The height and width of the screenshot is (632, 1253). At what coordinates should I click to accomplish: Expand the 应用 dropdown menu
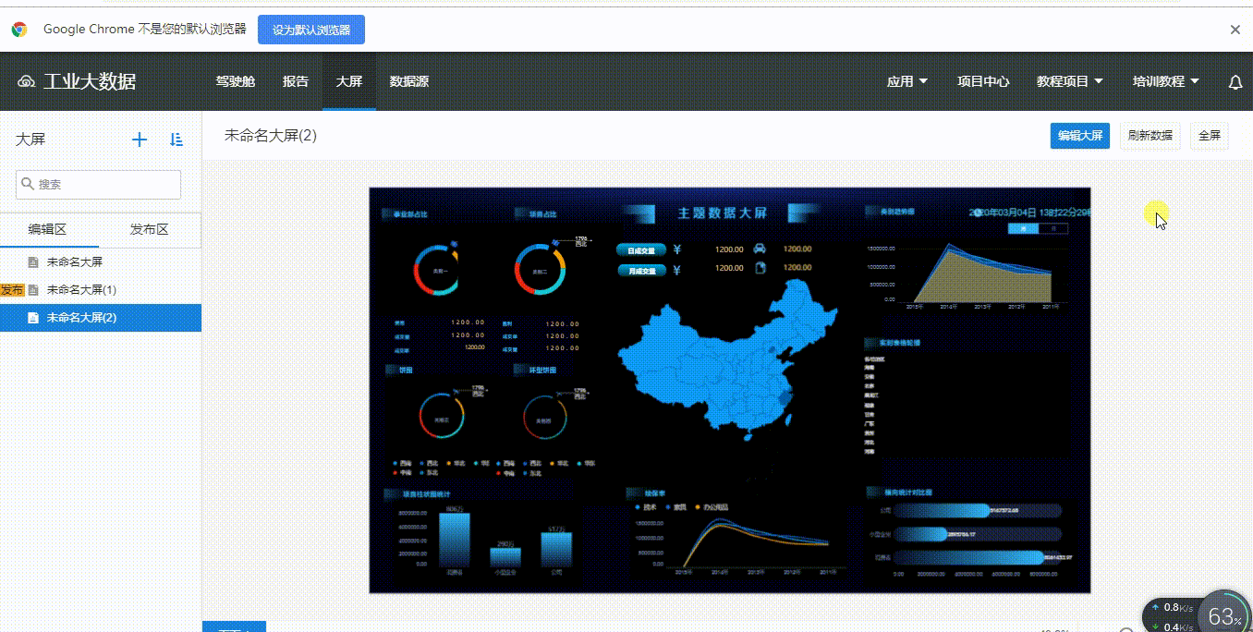point(906,81)
